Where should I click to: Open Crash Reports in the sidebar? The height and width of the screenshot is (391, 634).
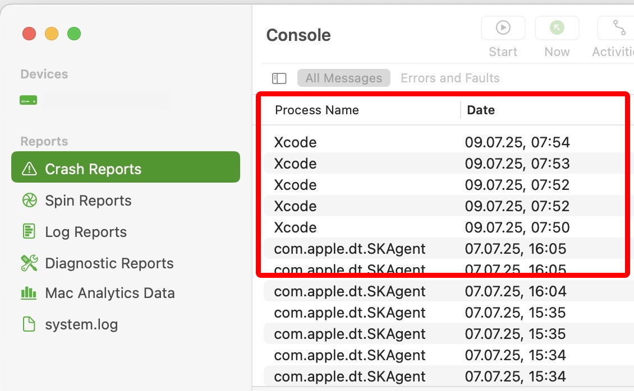click(x=126, y=167)
